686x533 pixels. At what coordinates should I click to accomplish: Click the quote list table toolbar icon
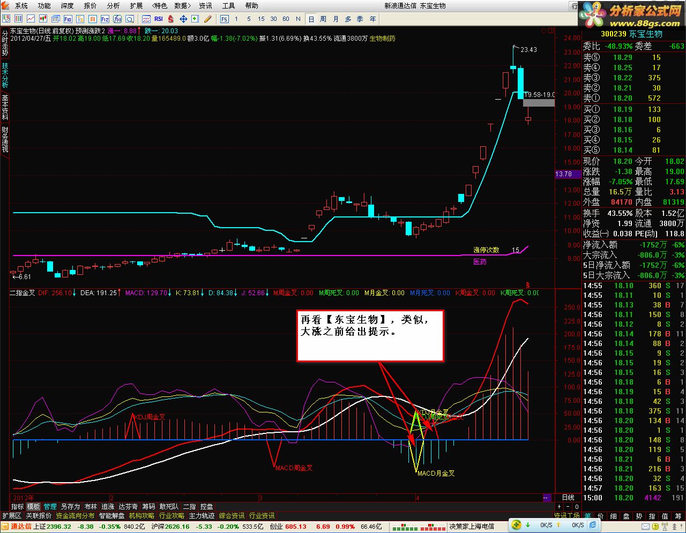pyautogui.click(x=18, y=19)
